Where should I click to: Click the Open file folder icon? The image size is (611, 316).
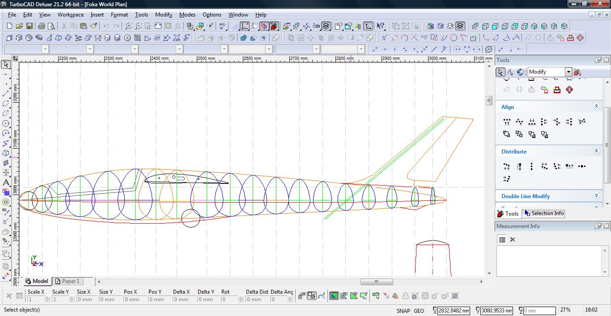click(x=19, y=26)
